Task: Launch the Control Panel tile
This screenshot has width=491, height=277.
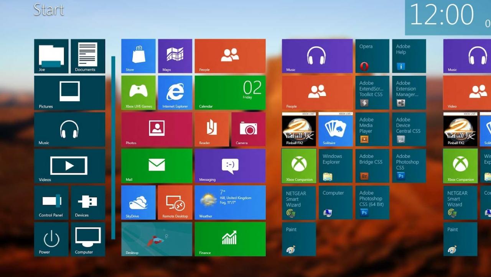Action: [51, 203]
